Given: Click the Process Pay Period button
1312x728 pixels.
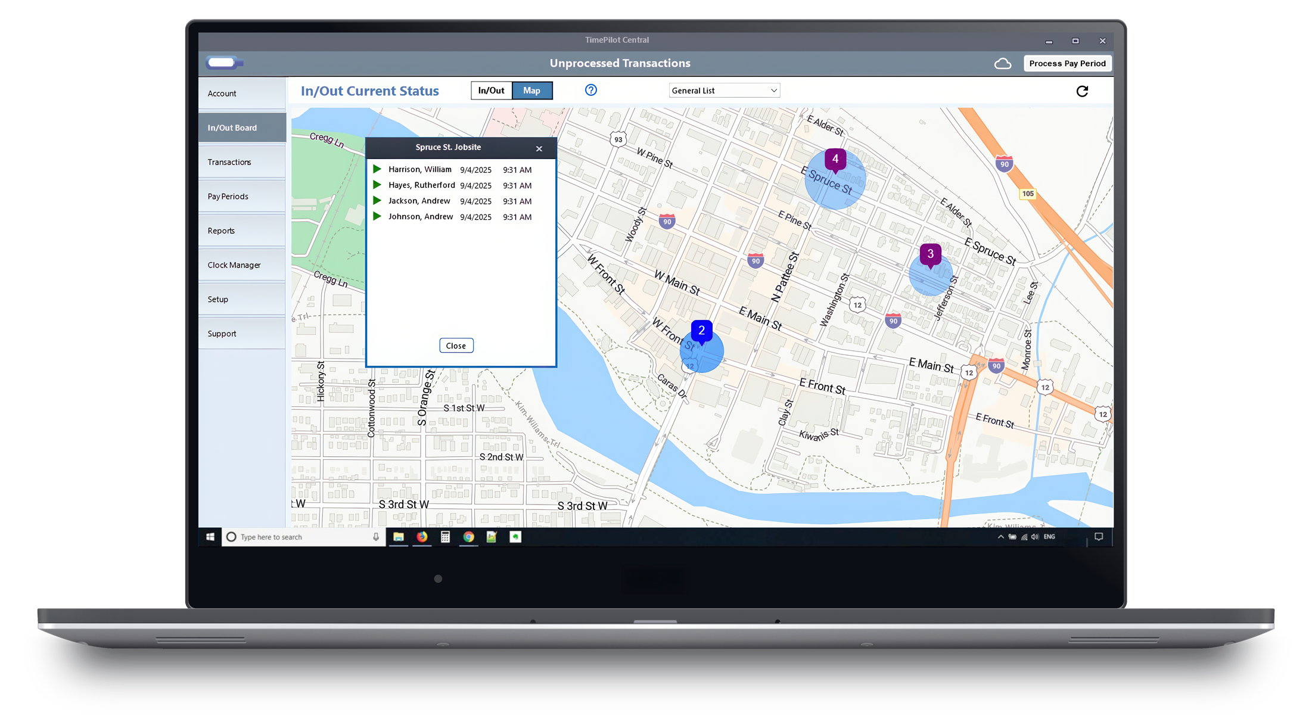Looking at the screenshot, I should [1067, 64].
